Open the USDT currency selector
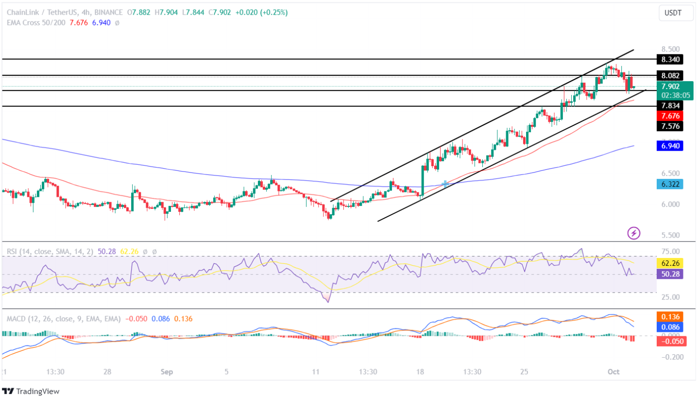This screenshot has height=397, width=698. click(676, 14)
